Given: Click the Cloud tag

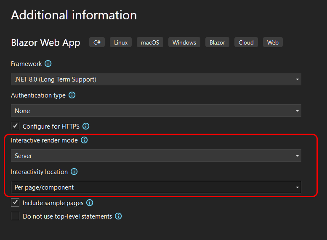Looking at the screenshot, I should tap(246, 42).
